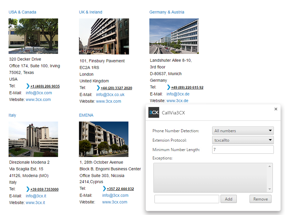The width and height of the screenshot is (286, 215).
Task: Click the Germany & Austria office photo
Action: pyautogui.click(x=174, y=36)
